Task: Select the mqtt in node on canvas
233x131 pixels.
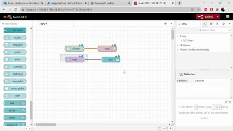Action: click(x=75, y=60)
